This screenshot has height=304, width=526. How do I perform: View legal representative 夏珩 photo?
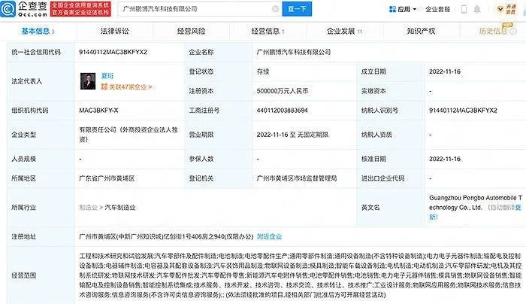click(88, 81)
